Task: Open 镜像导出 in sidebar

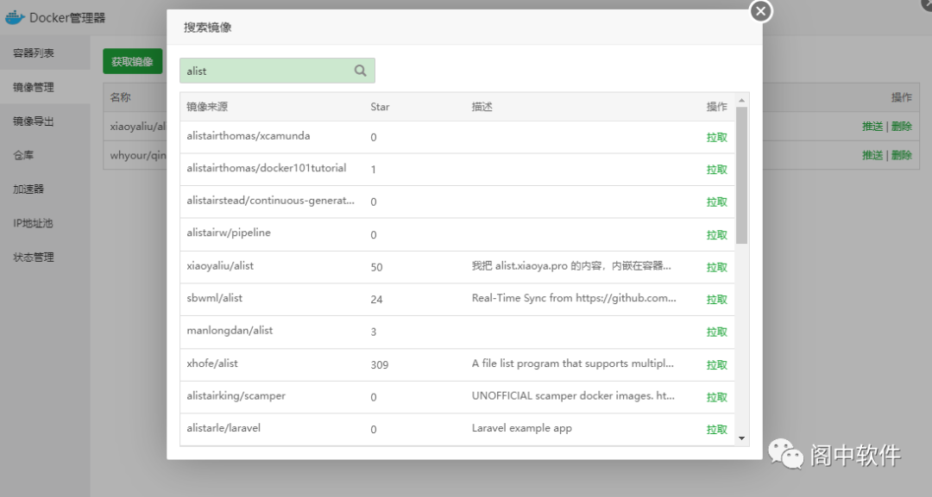Action: point(34,121)
